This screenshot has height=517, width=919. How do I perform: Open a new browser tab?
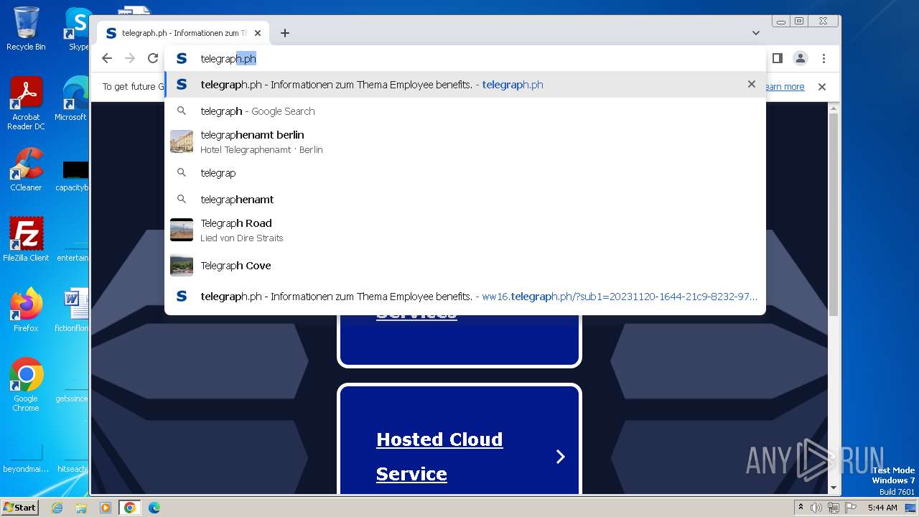pyautogui.click(x=285, y=33)
